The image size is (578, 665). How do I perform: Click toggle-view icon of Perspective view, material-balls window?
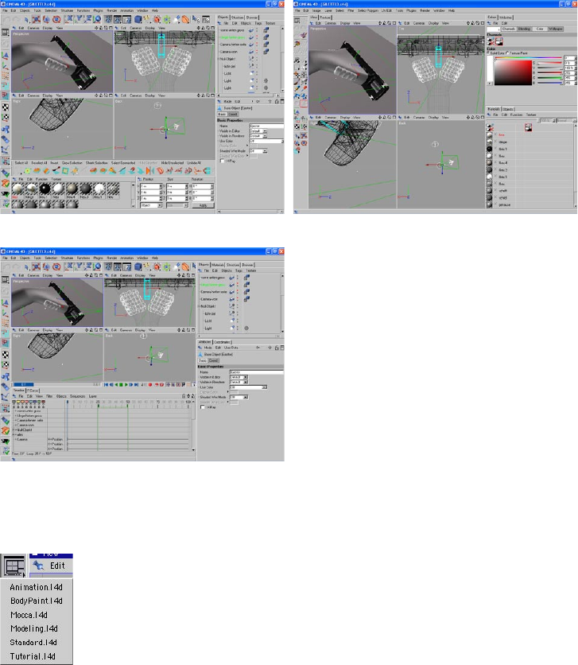click(x=111, y=28)
